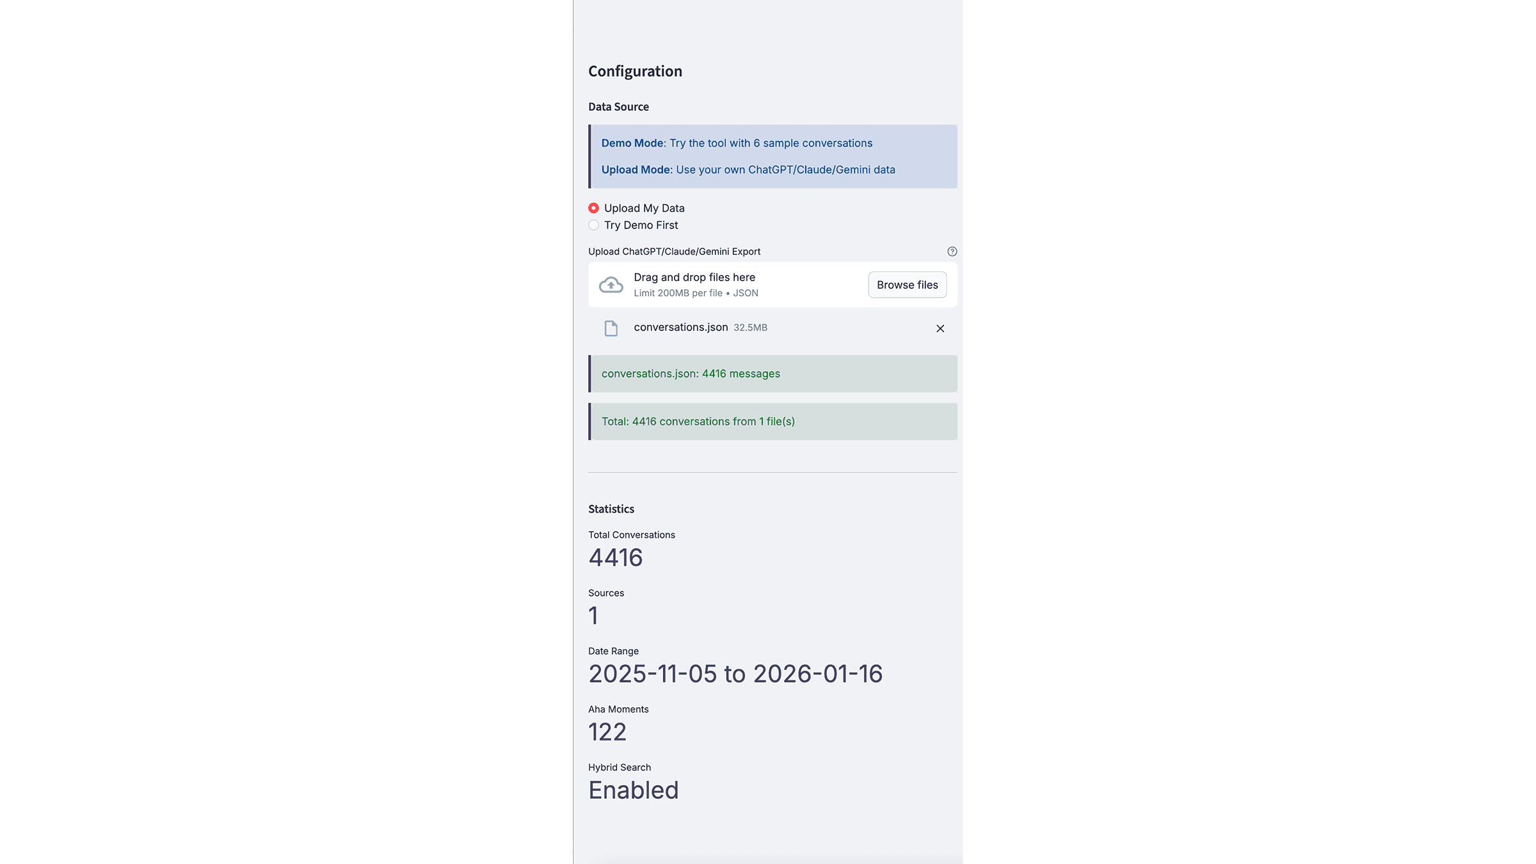The width and height of the screenshot is (1536, 864).
Task: Click the Hybrid Search Enabled status
Action: tap(634, 790)
